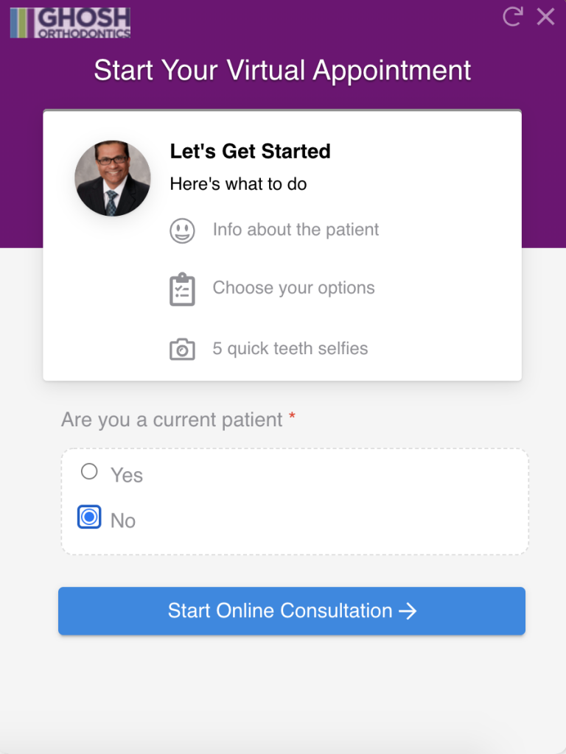Select the Yes radio button
The width and height of the screenshot is (566, 754).
pyautogui.click(x=89, y=471)
